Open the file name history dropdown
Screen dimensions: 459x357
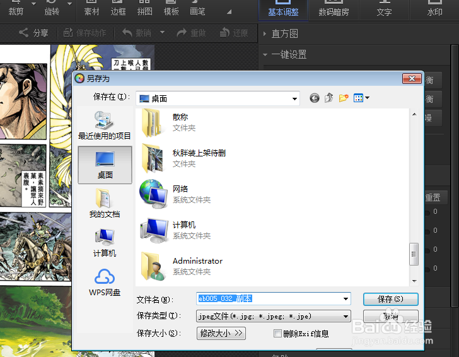pyautogui.click(x=346, y=299)
